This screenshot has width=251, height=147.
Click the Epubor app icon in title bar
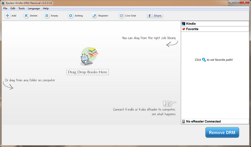point(3,3)
